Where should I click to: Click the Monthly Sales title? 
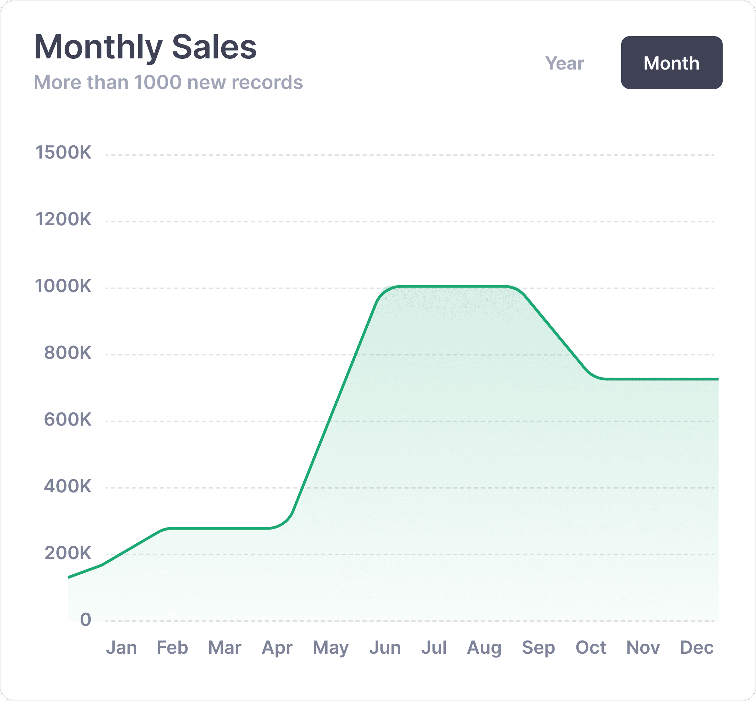pos(145,47)
